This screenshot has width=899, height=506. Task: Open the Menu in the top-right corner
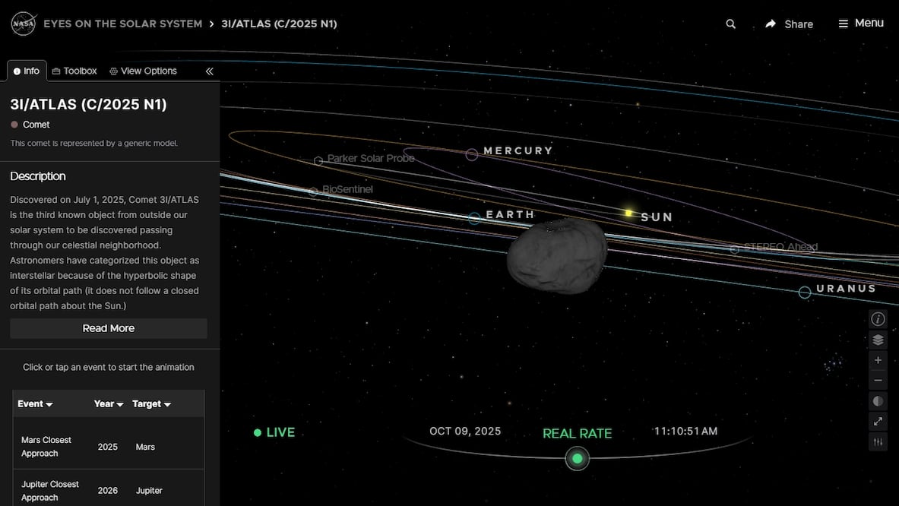point(861,23)
